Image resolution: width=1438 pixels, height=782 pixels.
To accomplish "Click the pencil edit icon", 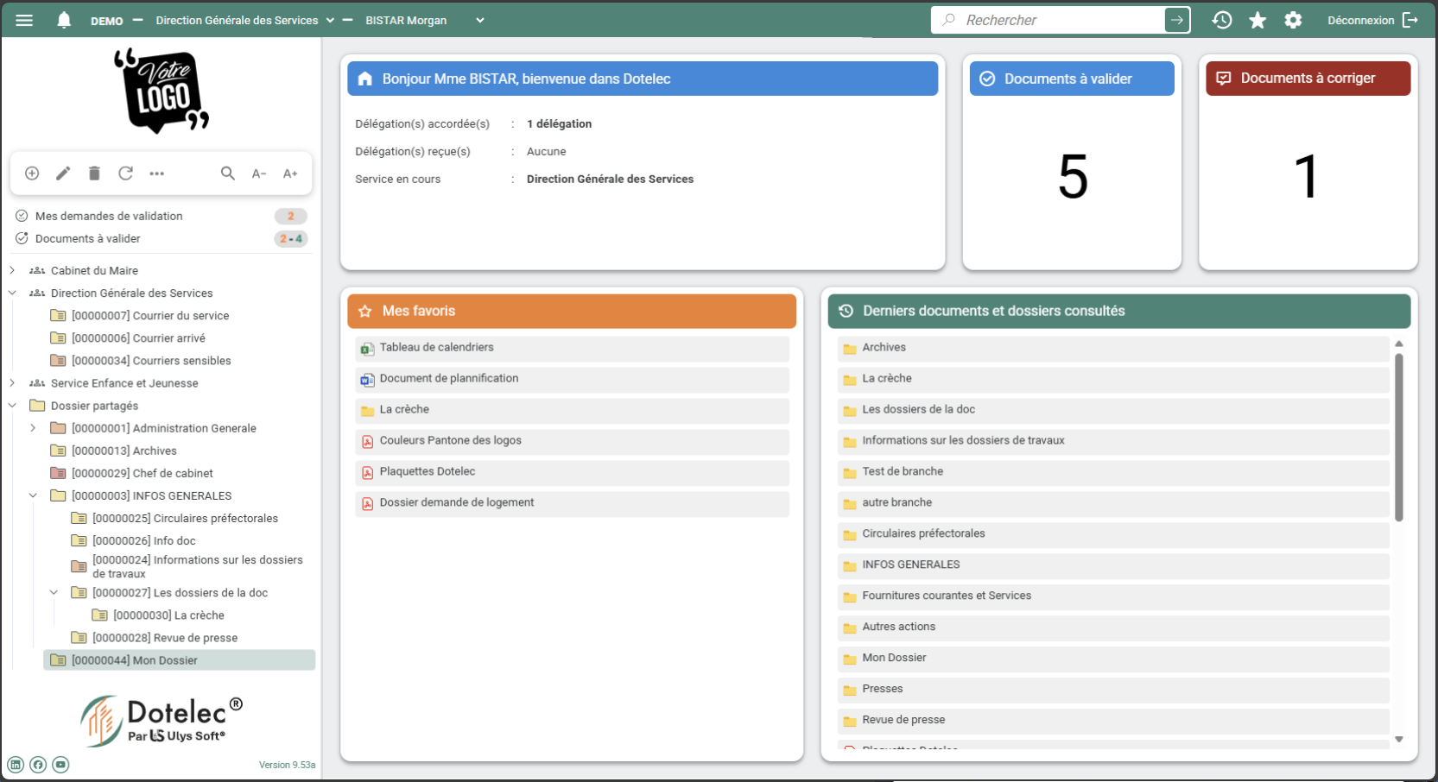I will pyautogui.click(x=63, y=173).
